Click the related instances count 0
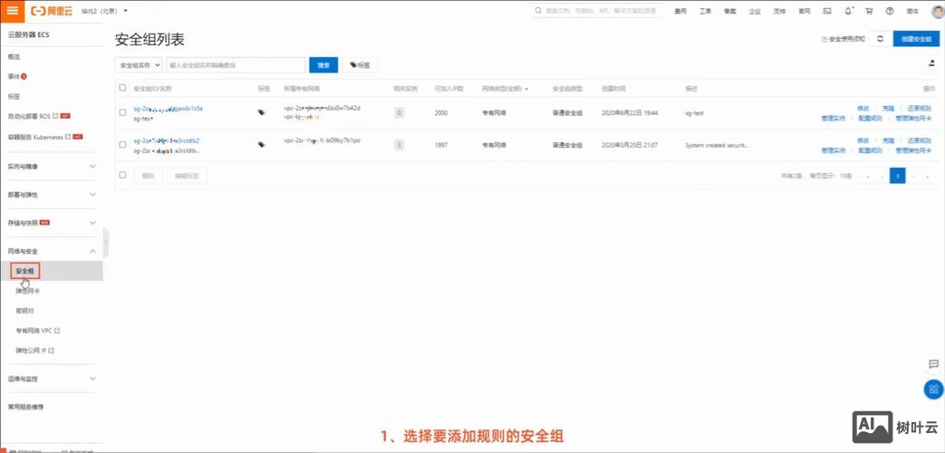Image resolution: width=945 pixels, height=453 pixels. pyautogui.click(x=399, y=112)
